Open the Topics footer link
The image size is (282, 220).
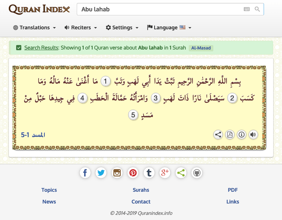point(49,190)
